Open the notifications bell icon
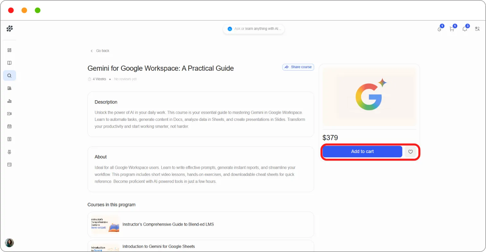 465,29
